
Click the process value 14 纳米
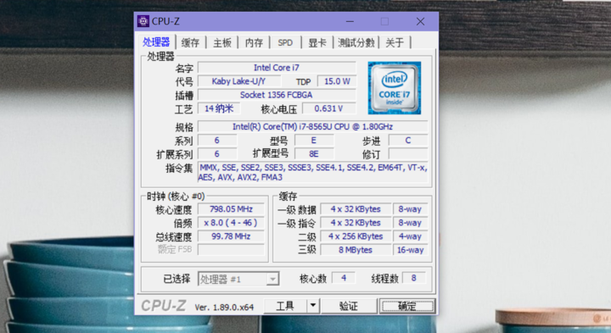pyautogui.click(x=219, y=108)
